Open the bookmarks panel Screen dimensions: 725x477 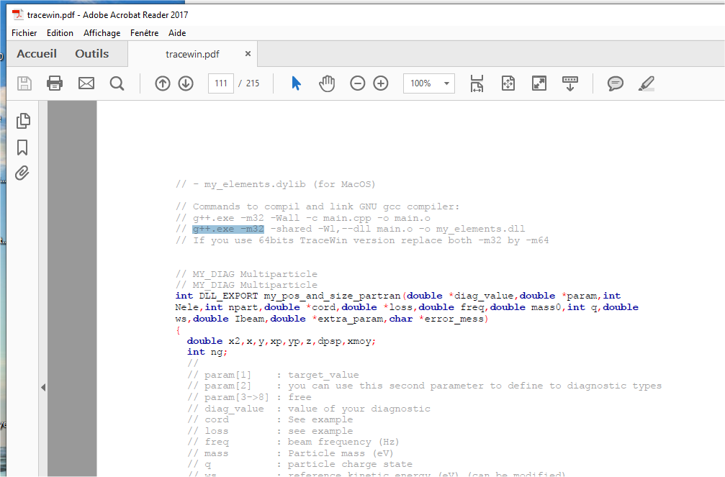[x=22, y=147]
